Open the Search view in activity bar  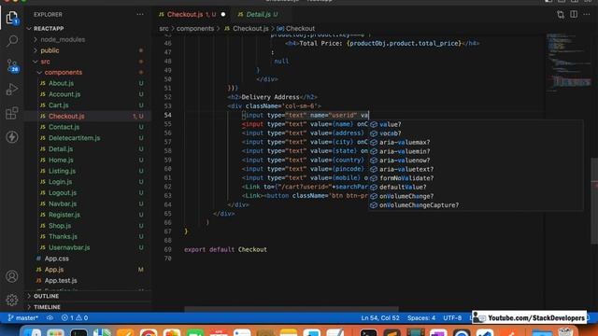(12, 41)
